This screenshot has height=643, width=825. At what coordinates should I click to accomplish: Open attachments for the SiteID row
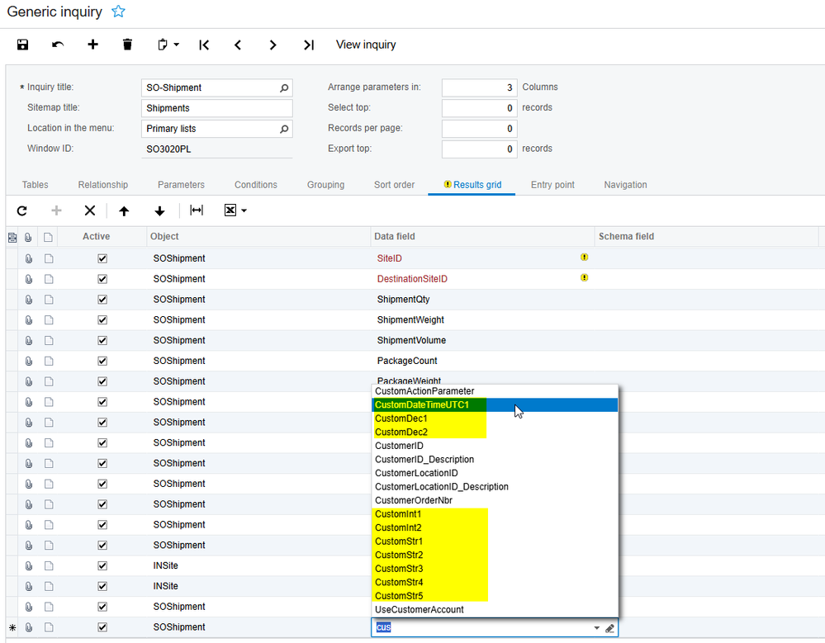29,258
